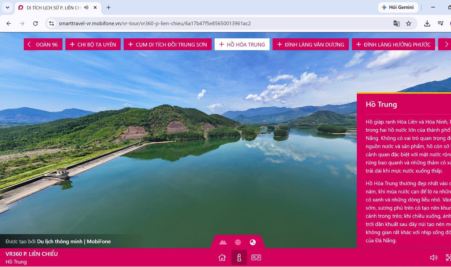View site information icon in address bar
This screenshot has height=267, width=451.
point(52,23)
